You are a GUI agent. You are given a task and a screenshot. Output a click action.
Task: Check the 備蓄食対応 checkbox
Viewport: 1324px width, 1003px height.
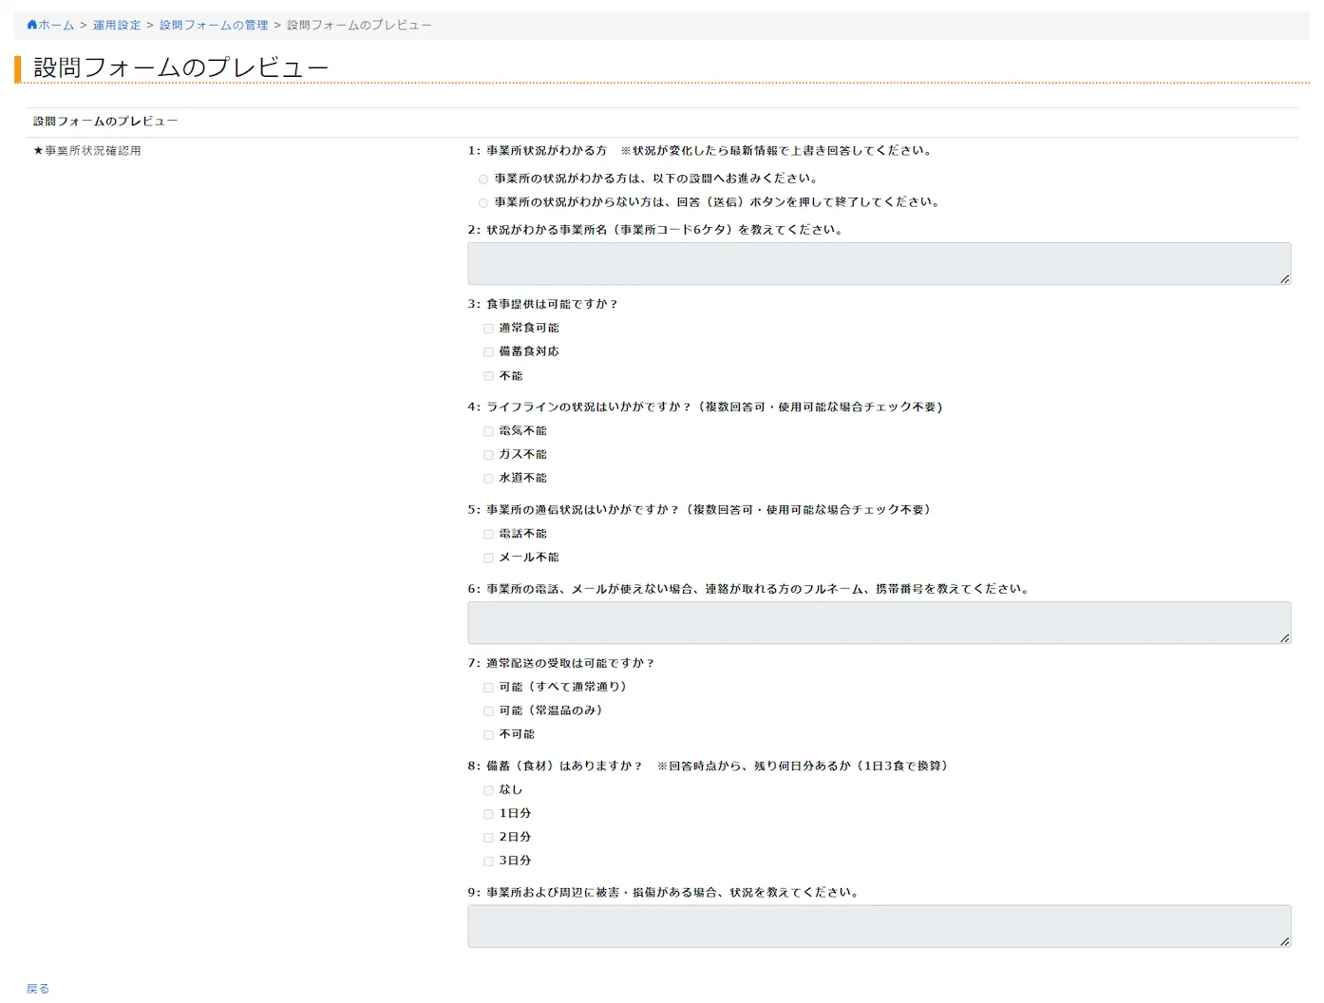pos(488,352)
